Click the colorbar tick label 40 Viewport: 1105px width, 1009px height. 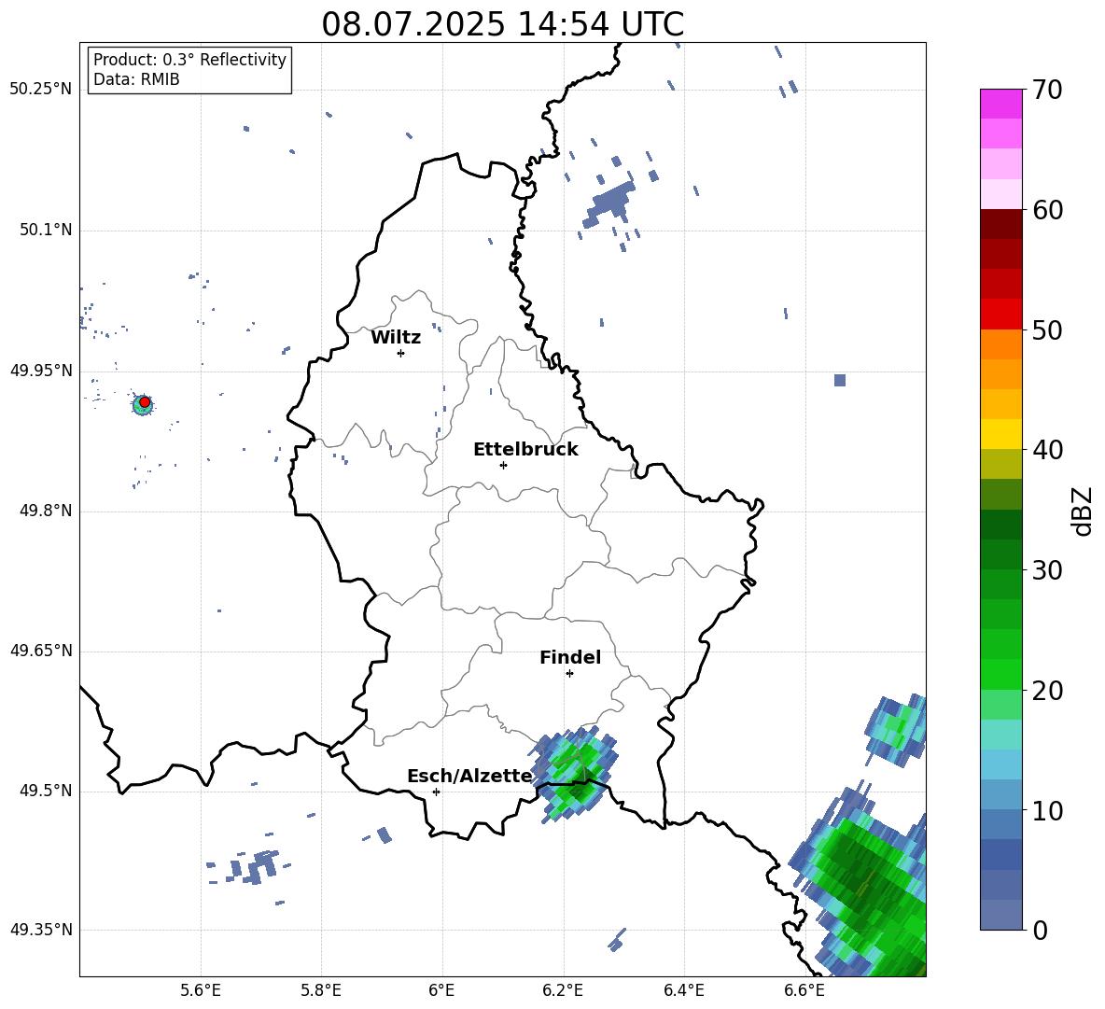pyautogui.click(x=1047, y=450)
